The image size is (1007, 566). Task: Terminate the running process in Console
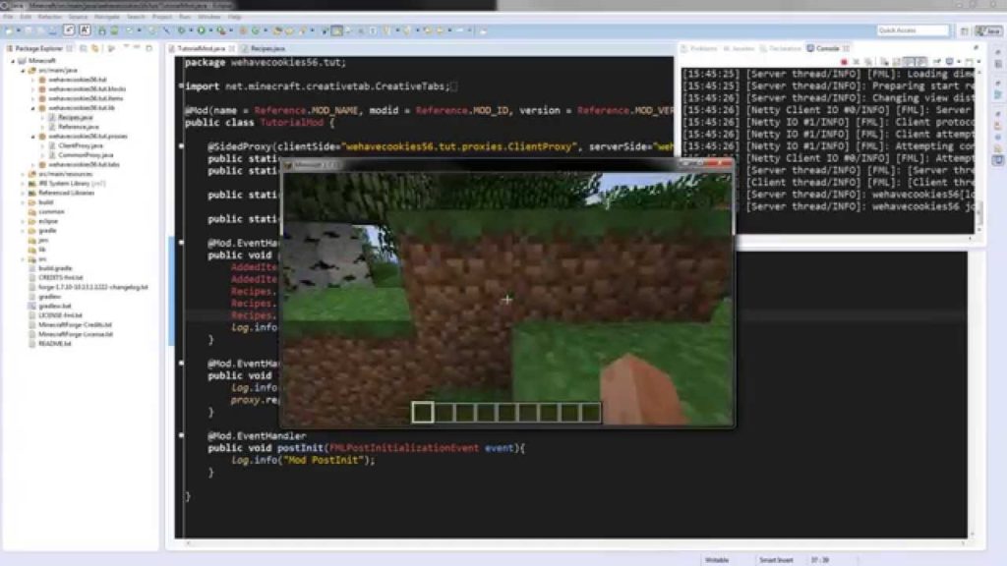coord(844,62)
